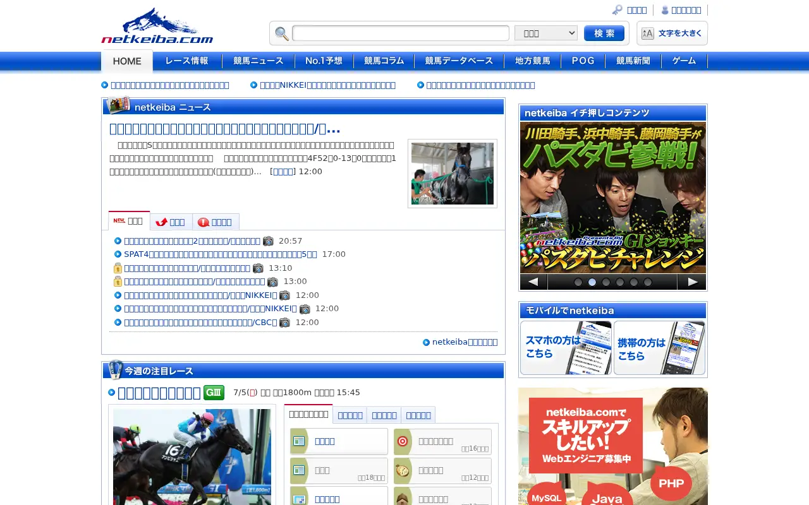Go to the HOME tab
The image size is (809, 505).
click(x=127, y=61)
